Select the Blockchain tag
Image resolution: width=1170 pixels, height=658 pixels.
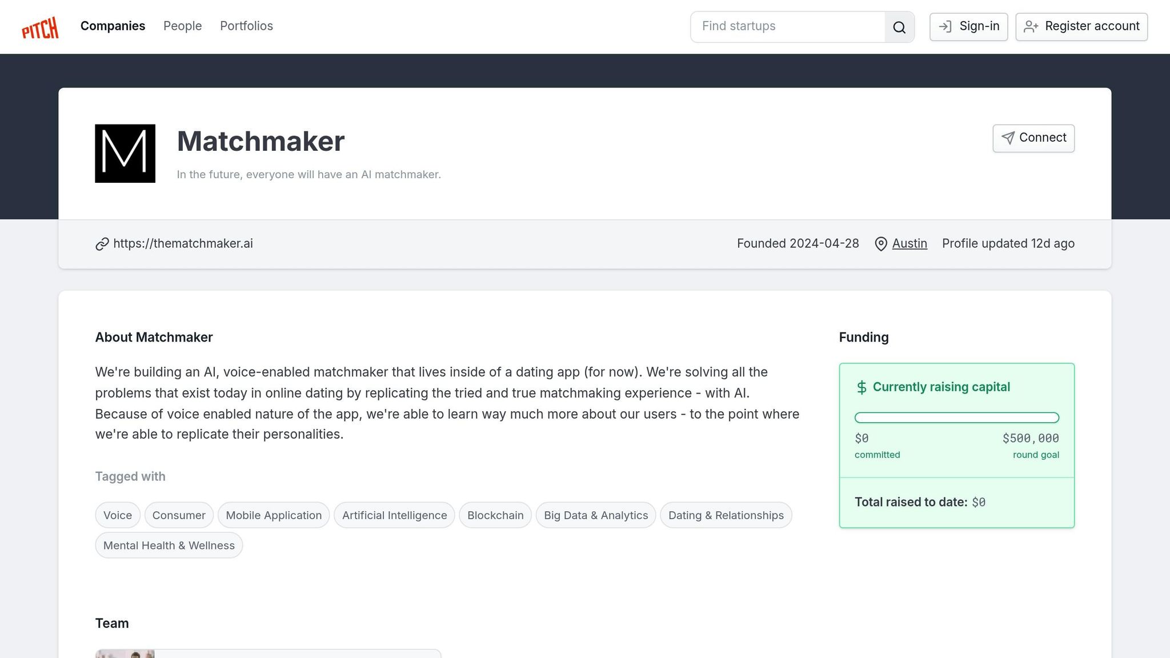coord(495,515)
